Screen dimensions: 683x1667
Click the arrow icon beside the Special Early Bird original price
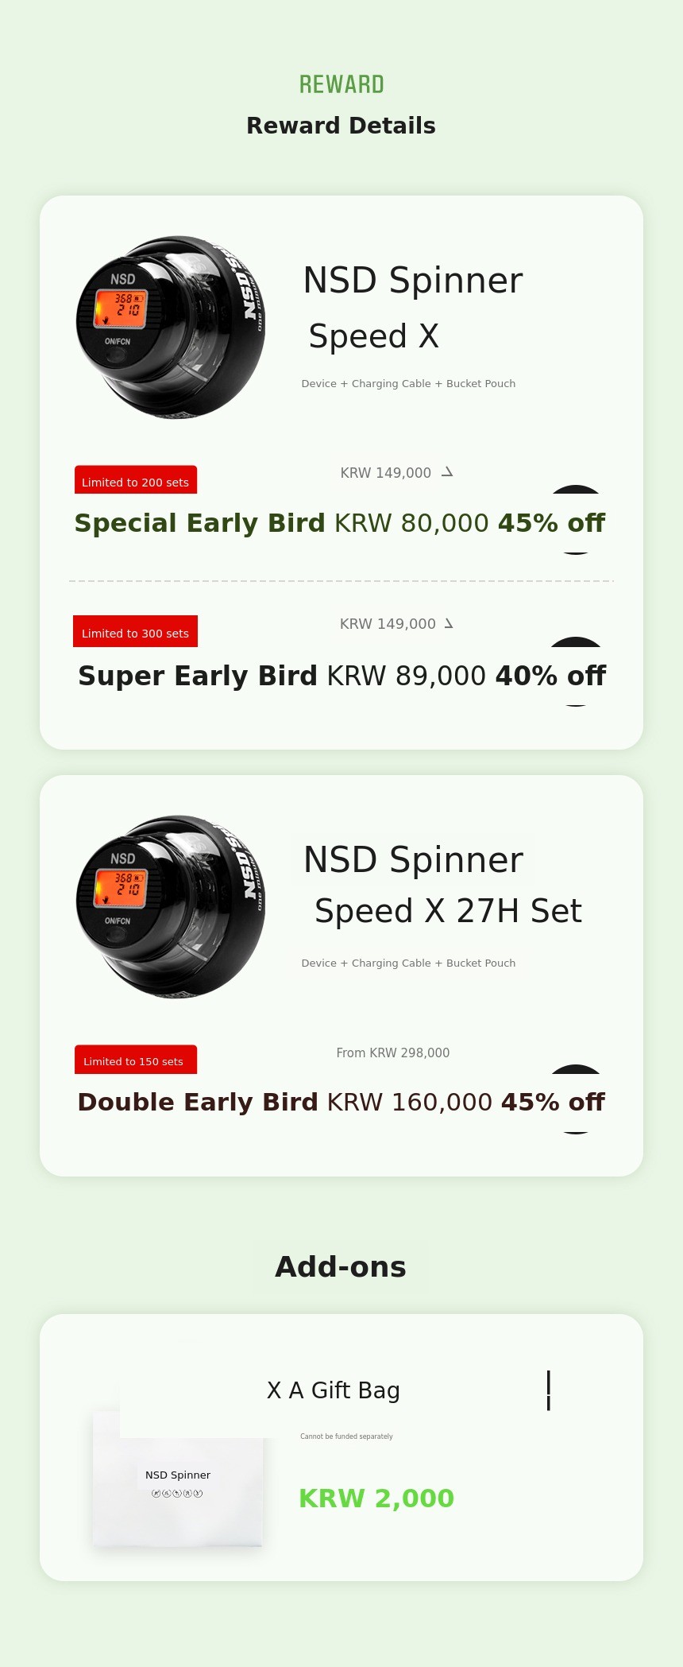point(447,472)
